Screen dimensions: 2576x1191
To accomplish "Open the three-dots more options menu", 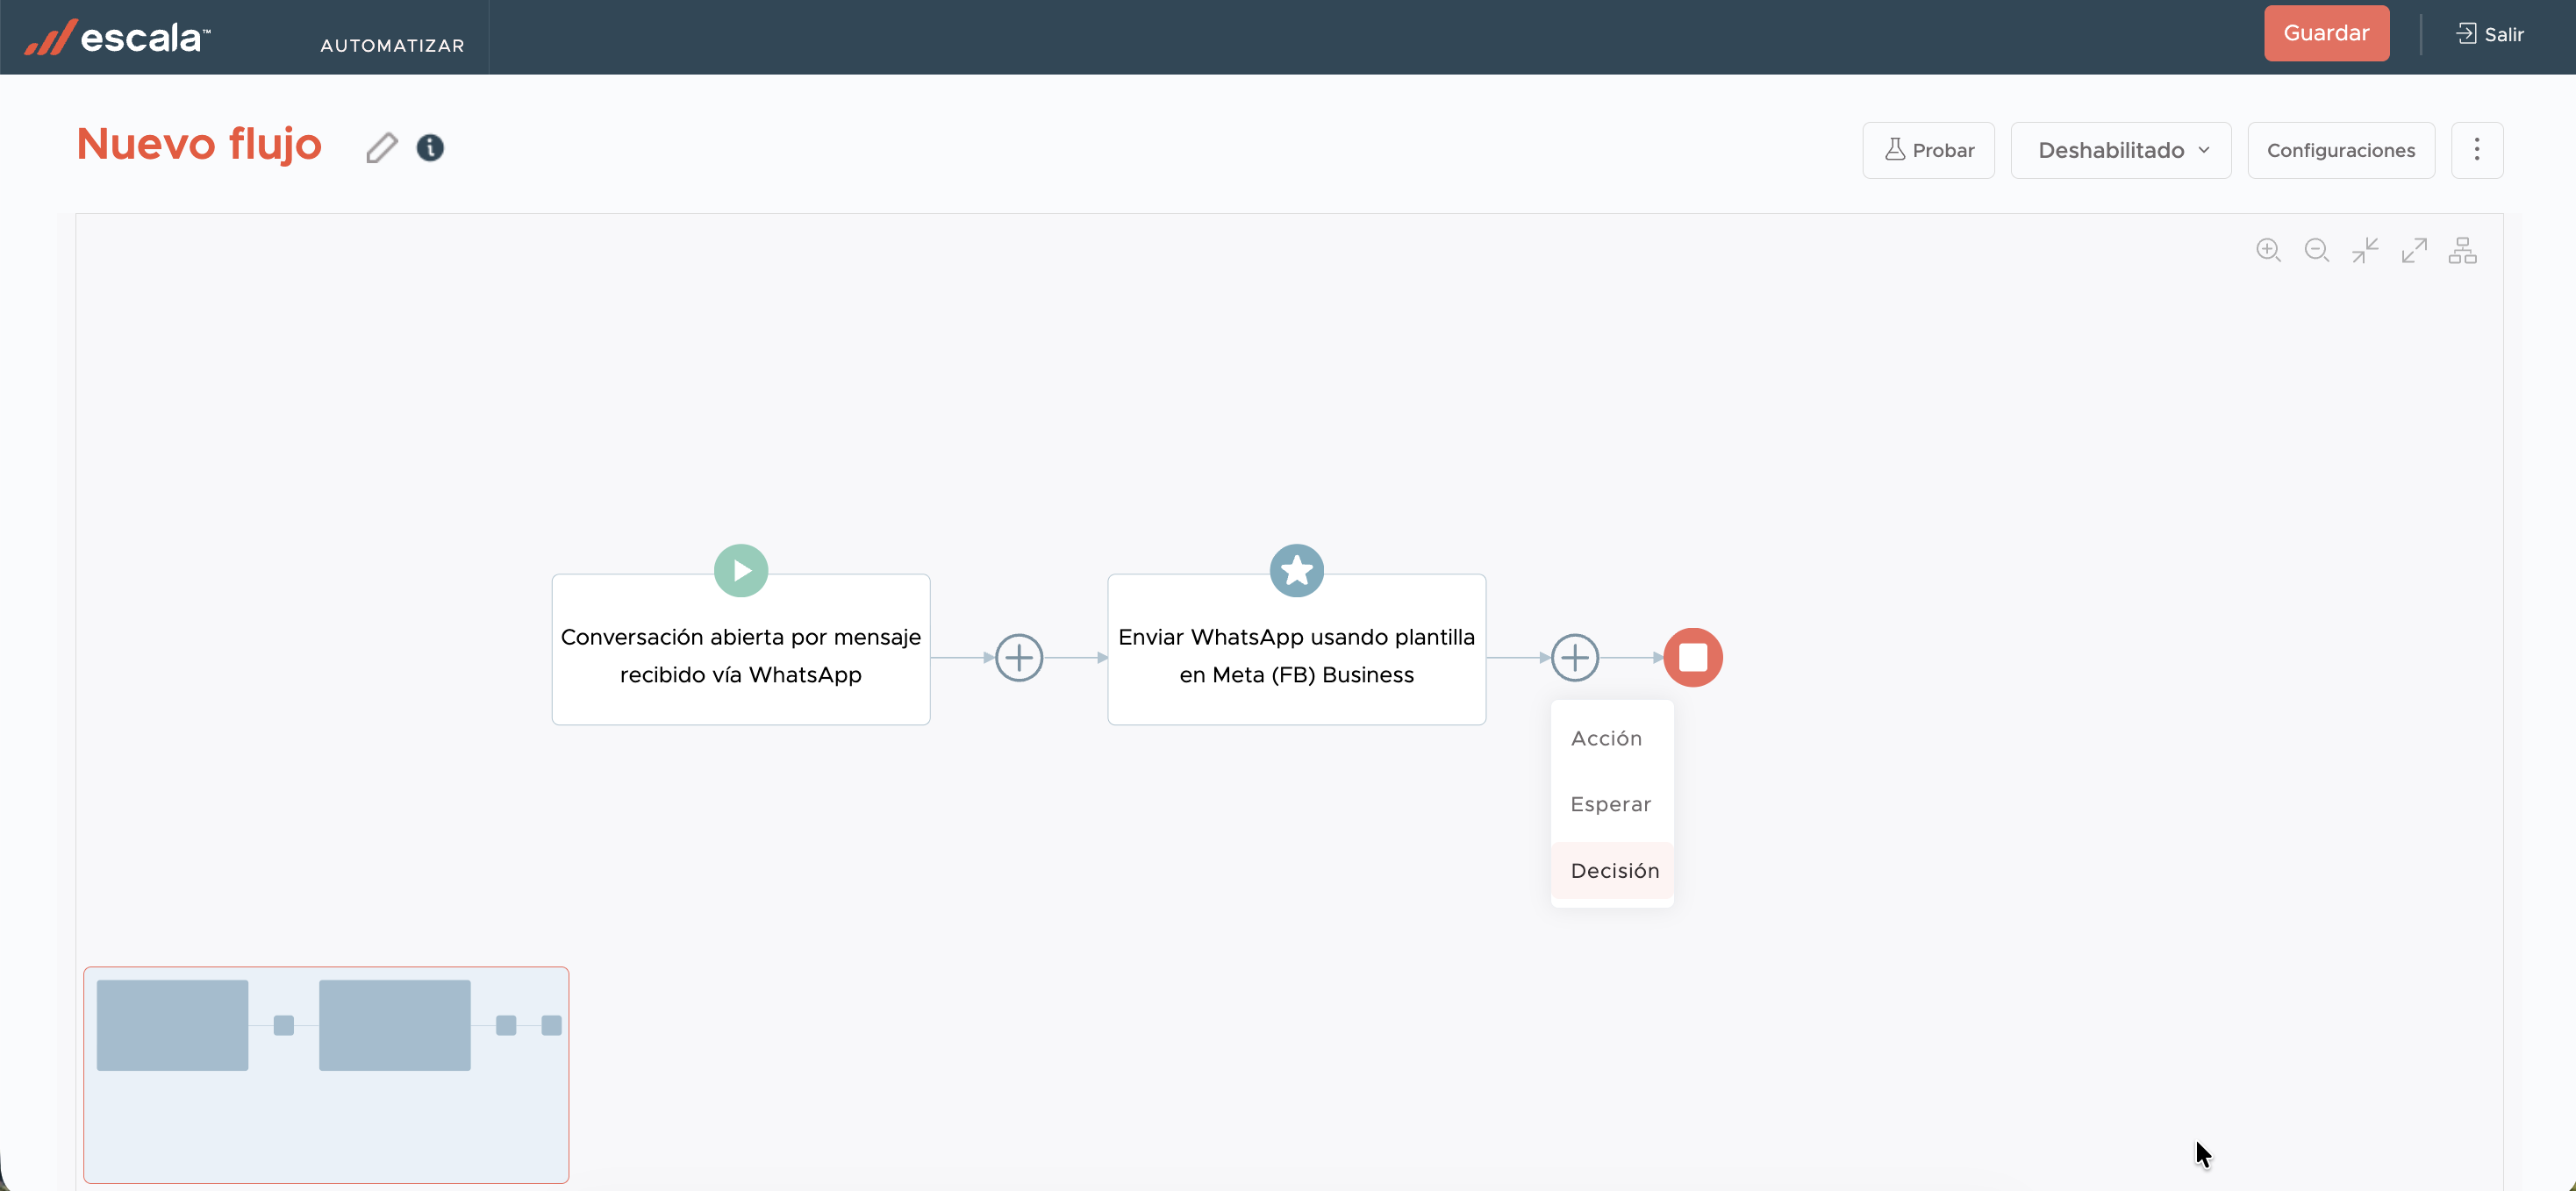I will pos(2476,150).
